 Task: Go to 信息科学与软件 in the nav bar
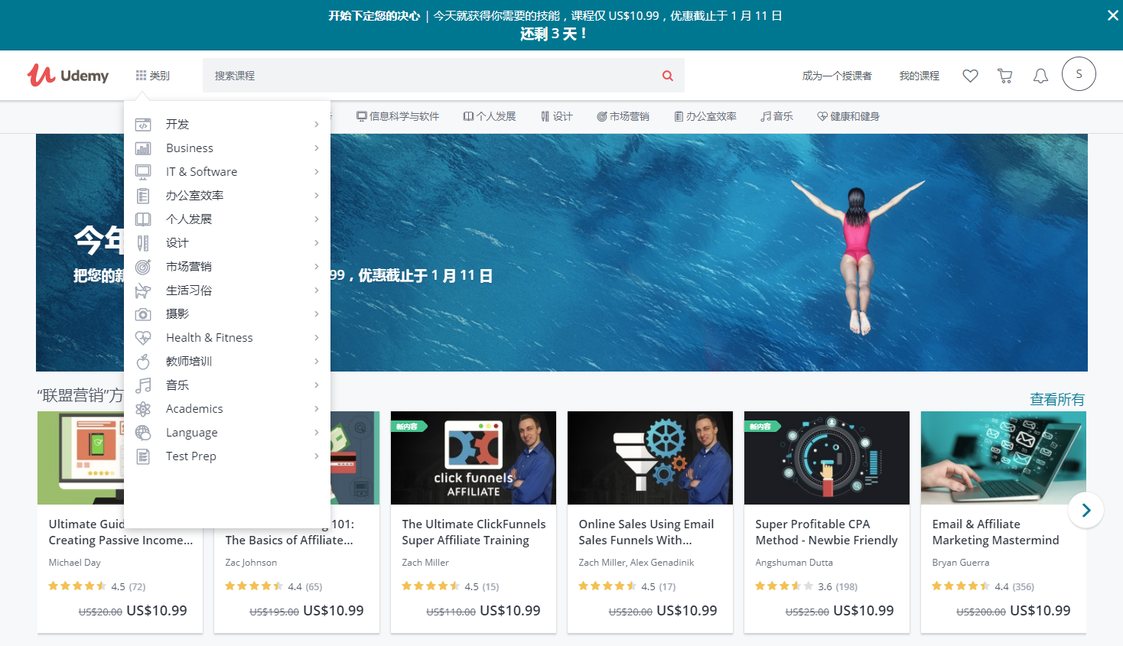[x=398, y=116]
